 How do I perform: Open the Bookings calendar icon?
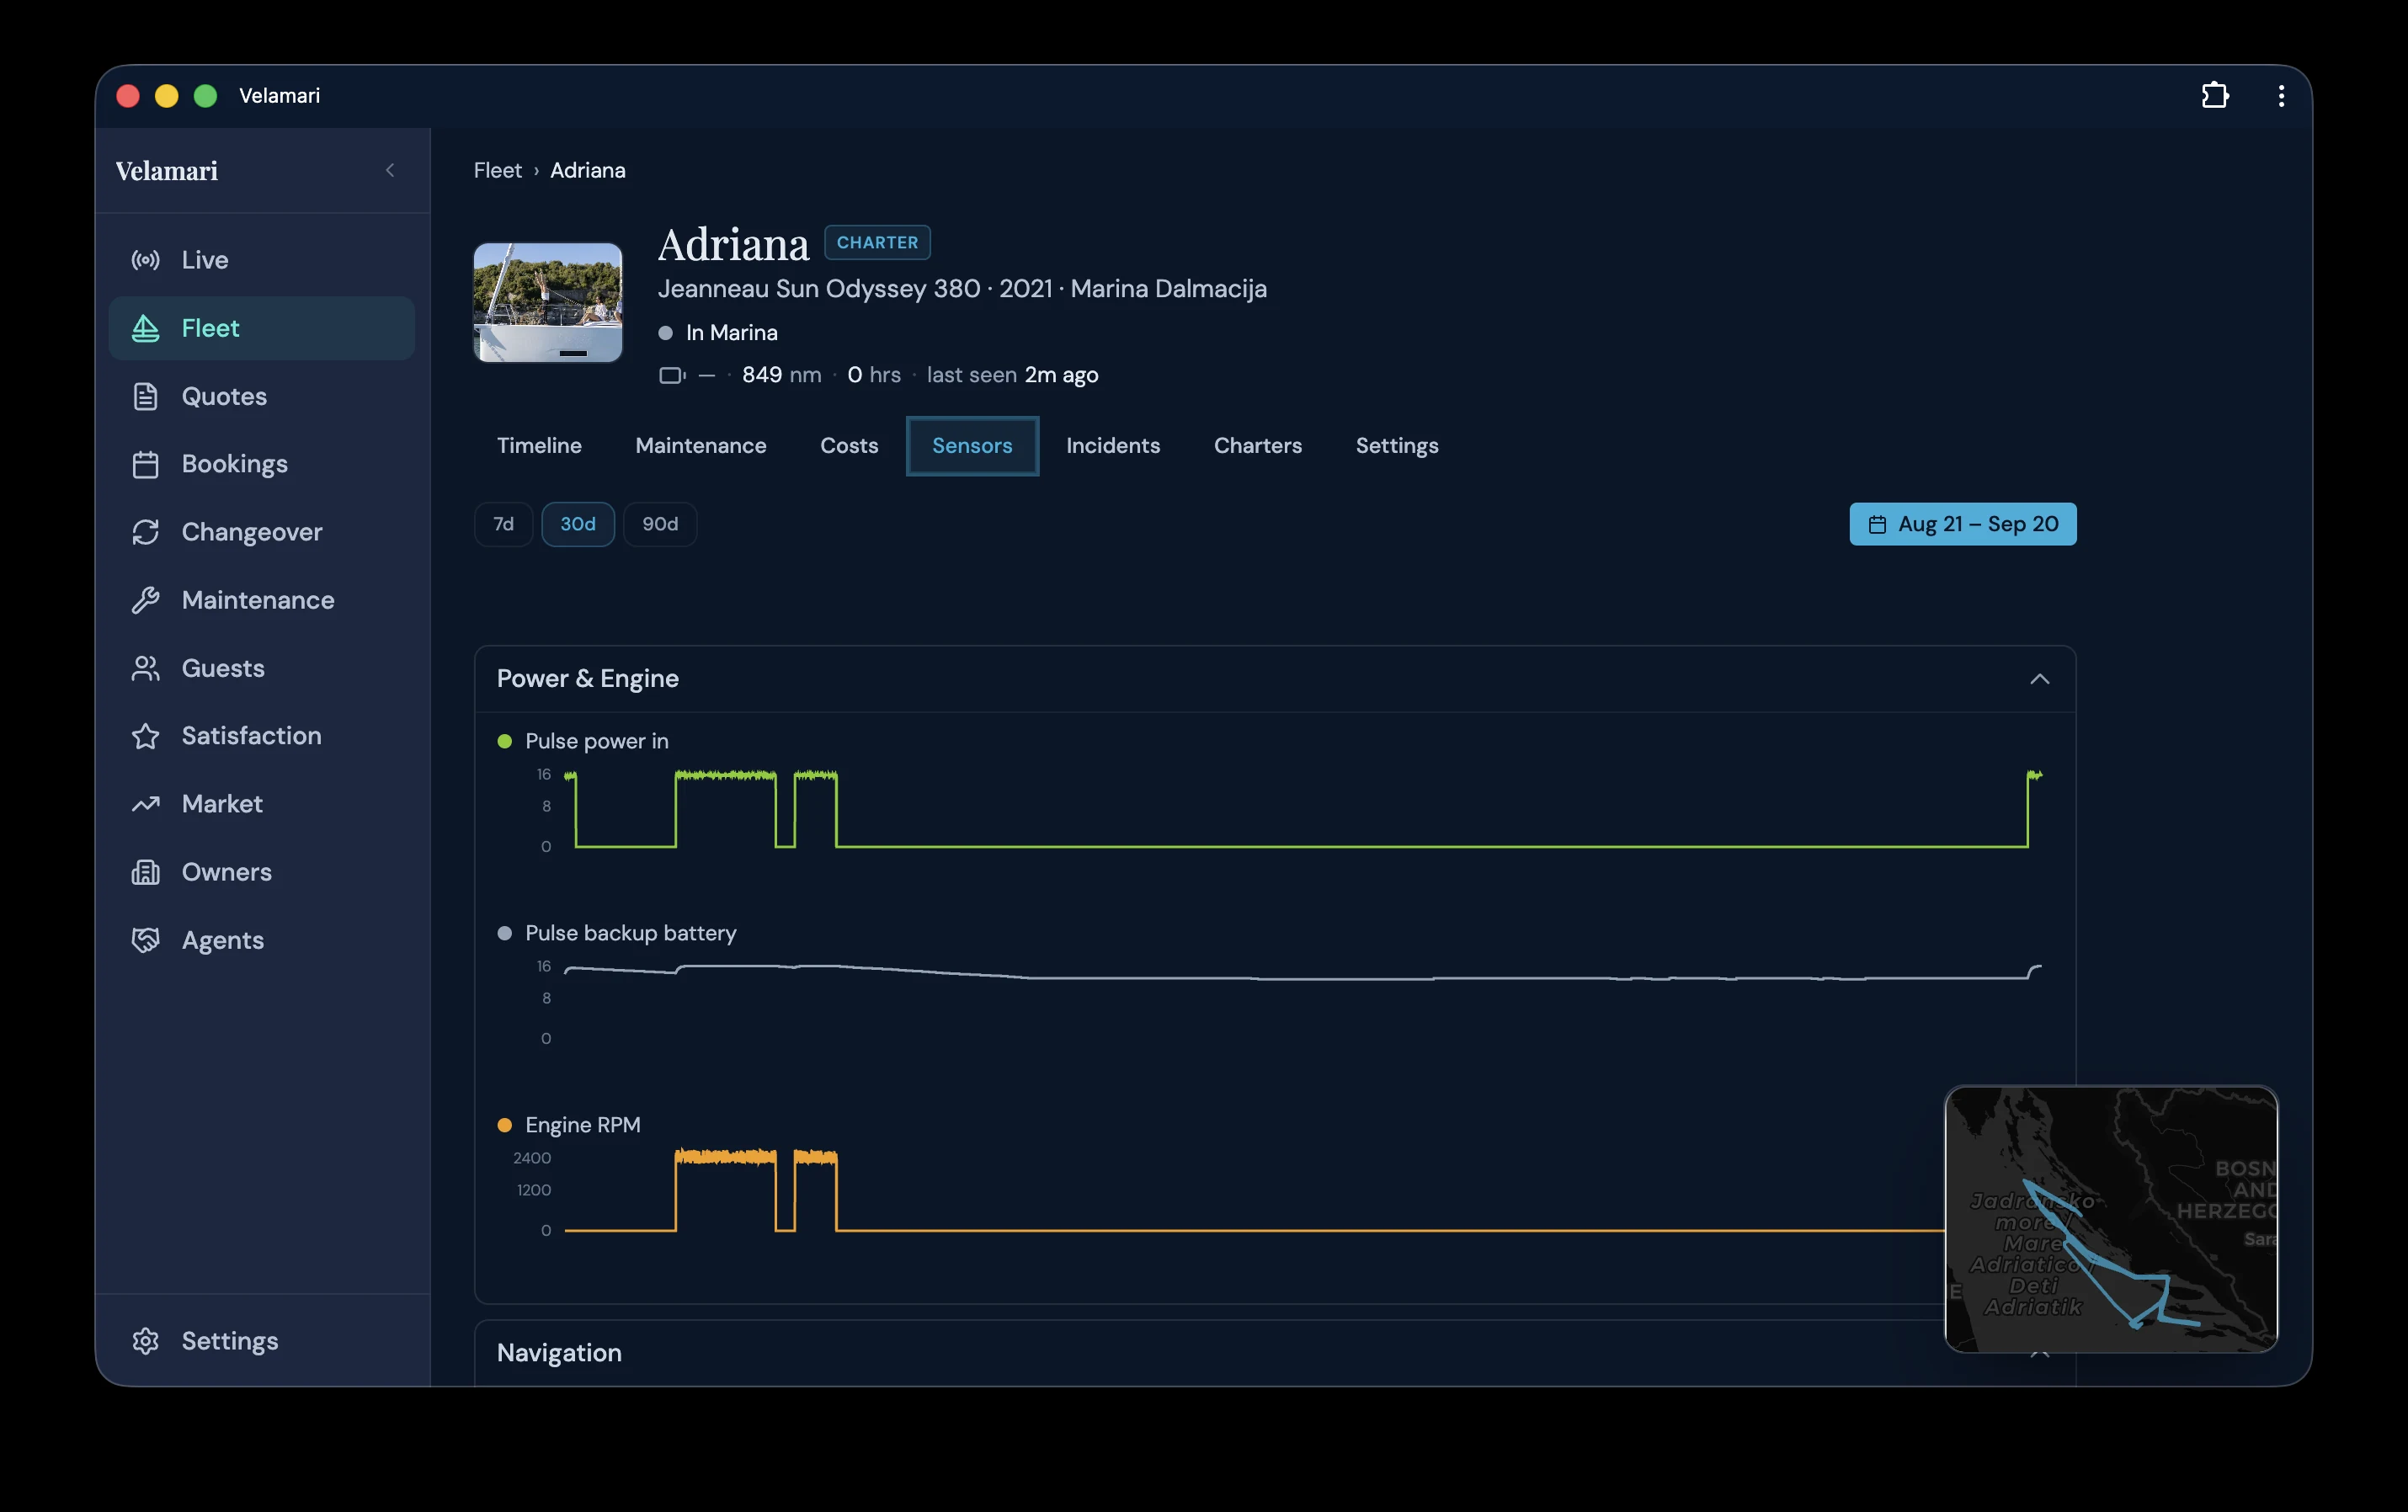[x=146, y=464]
